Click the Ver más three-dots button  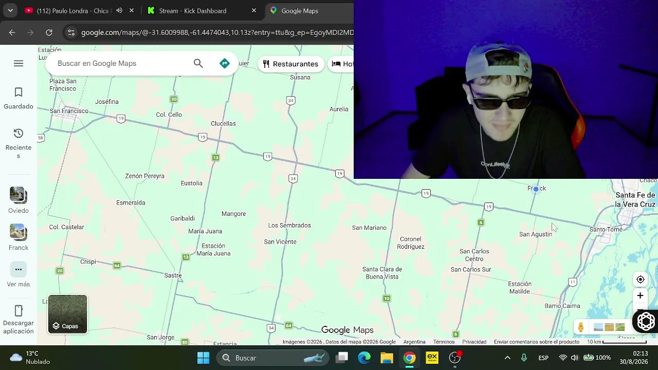pos(19,269)
